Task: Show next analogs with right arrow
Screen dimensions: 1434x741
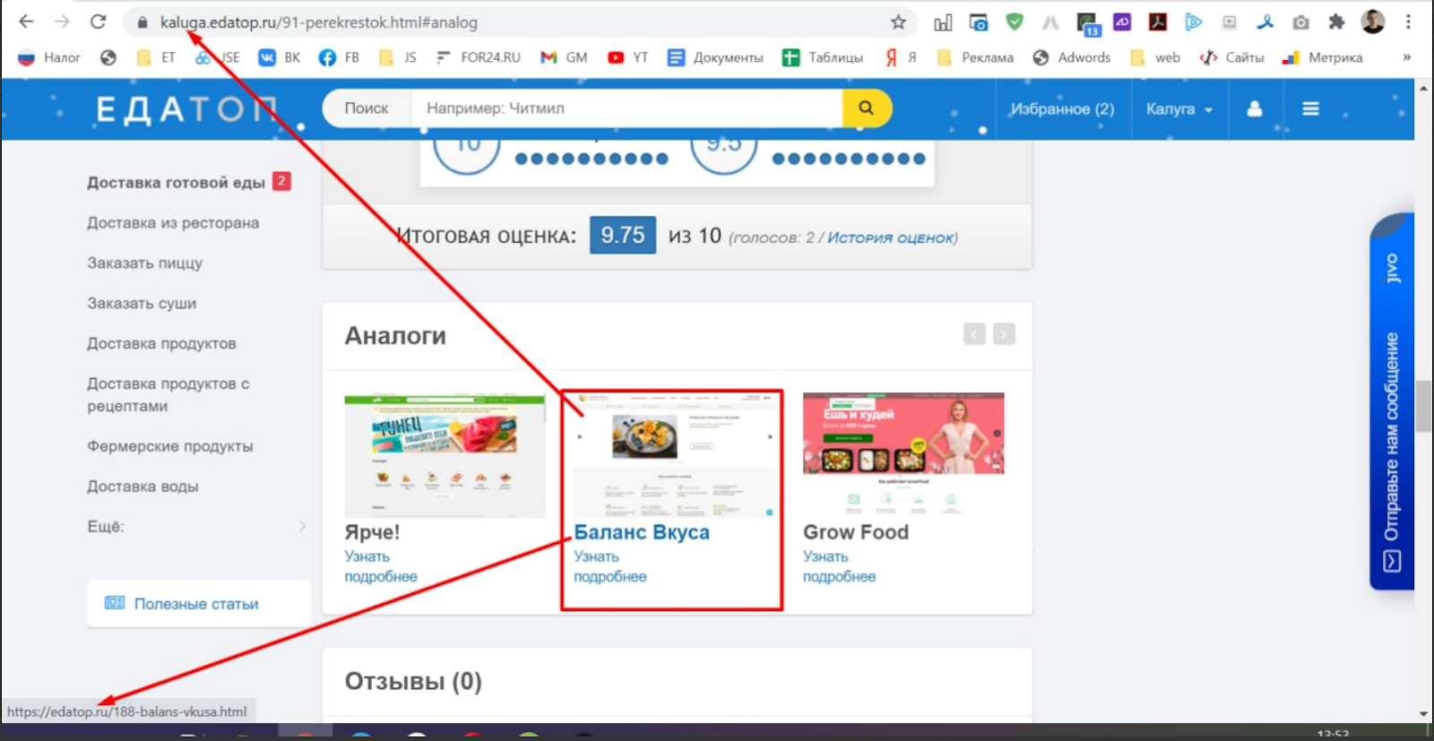Action: (x=1004, y=334)
